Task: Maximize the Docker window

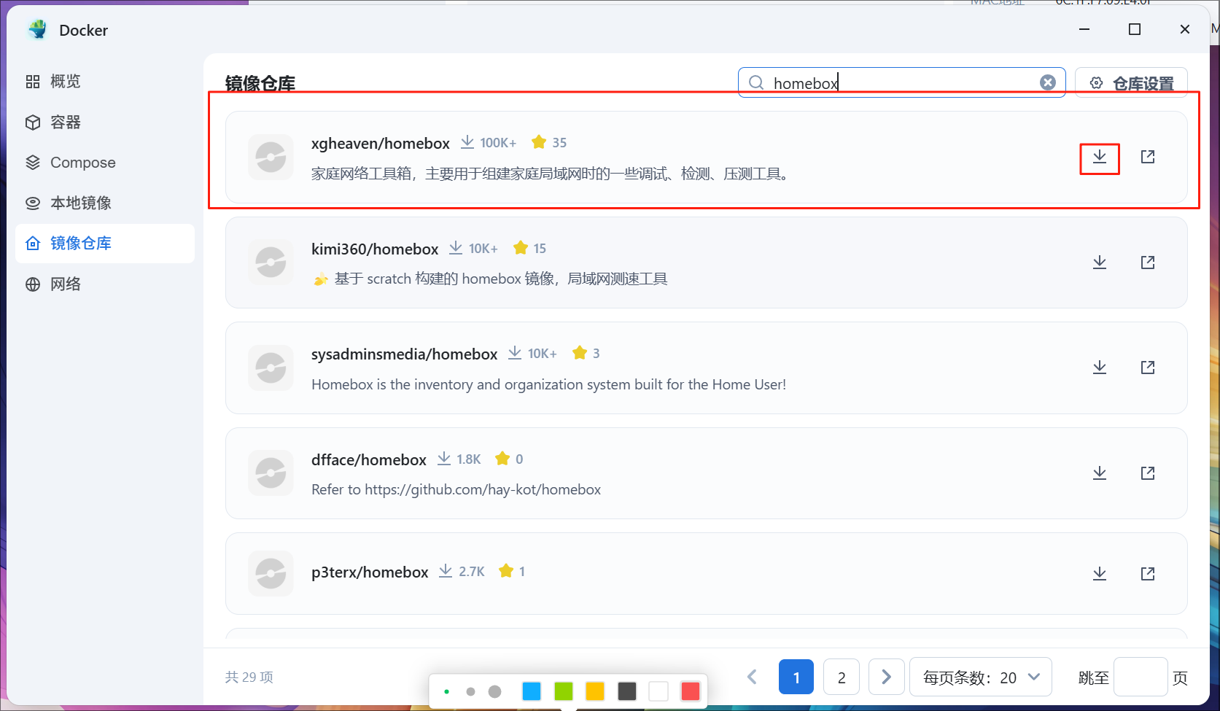Action: tap(1135, 29)
